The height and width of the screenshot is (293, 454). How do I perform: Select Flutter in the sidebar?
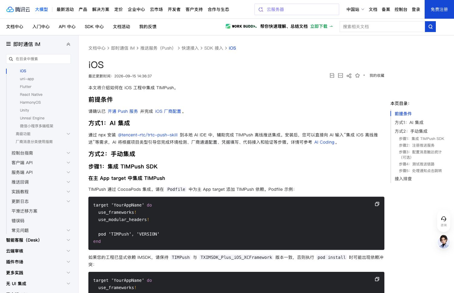(26, 87)
